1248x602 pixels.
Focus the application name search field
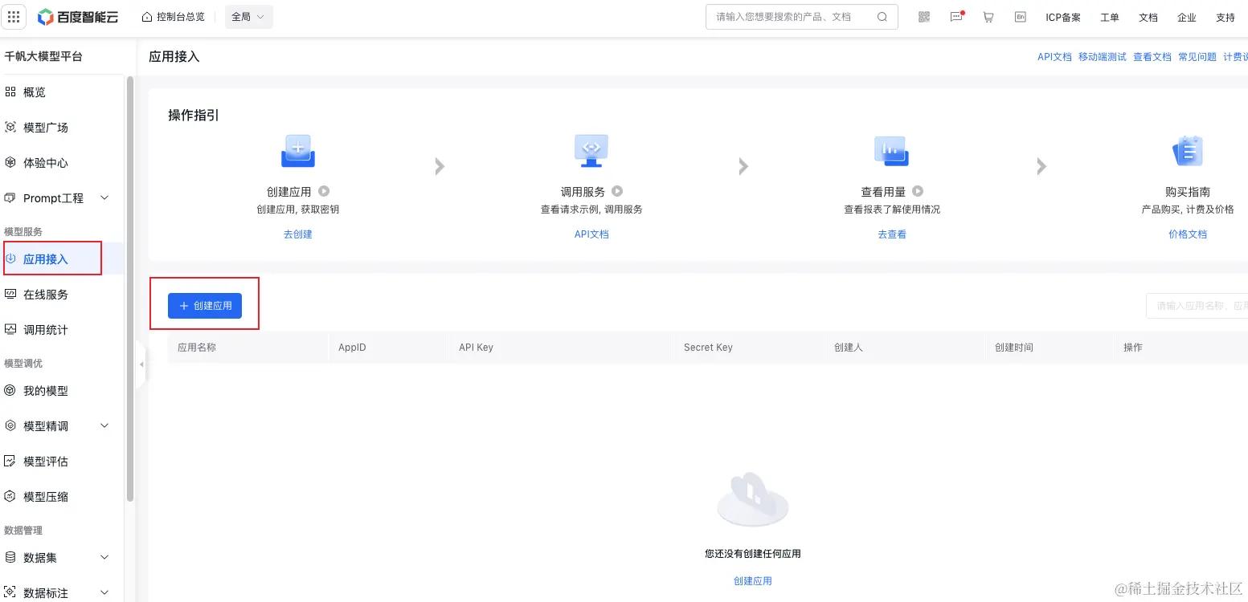(1197, 306)
